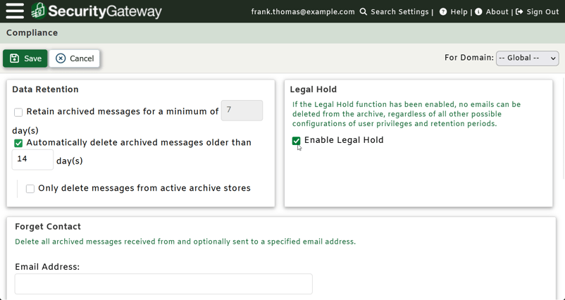Click the minimum retention days field

point(242,110)
